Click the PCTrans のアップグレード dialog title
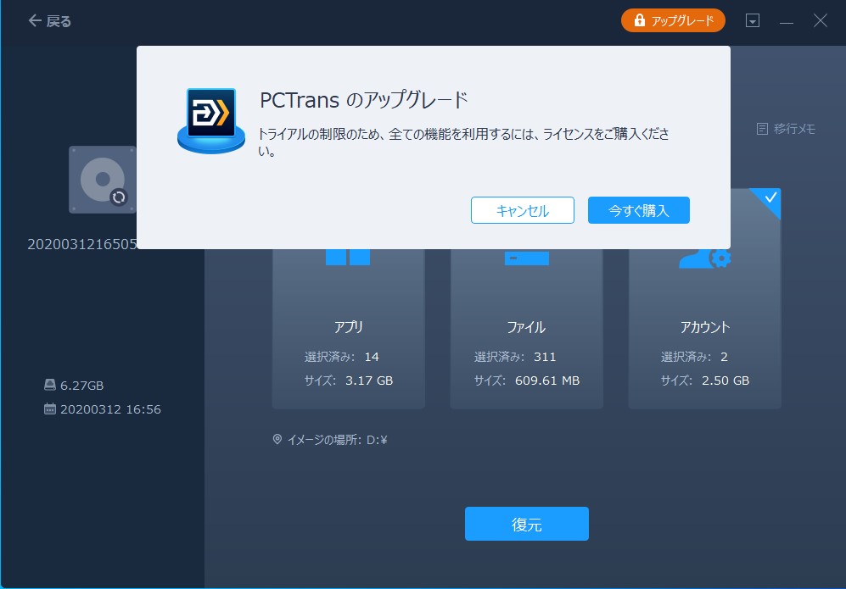Viewport: 846px width, 589px height. point(364,100)
